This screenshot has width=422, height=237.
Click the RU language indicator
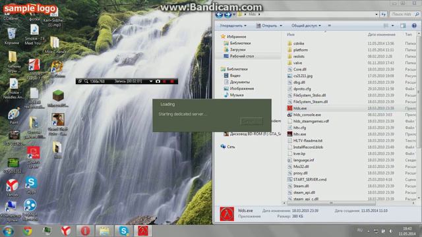pyautogui.click(x=359, y=230)
